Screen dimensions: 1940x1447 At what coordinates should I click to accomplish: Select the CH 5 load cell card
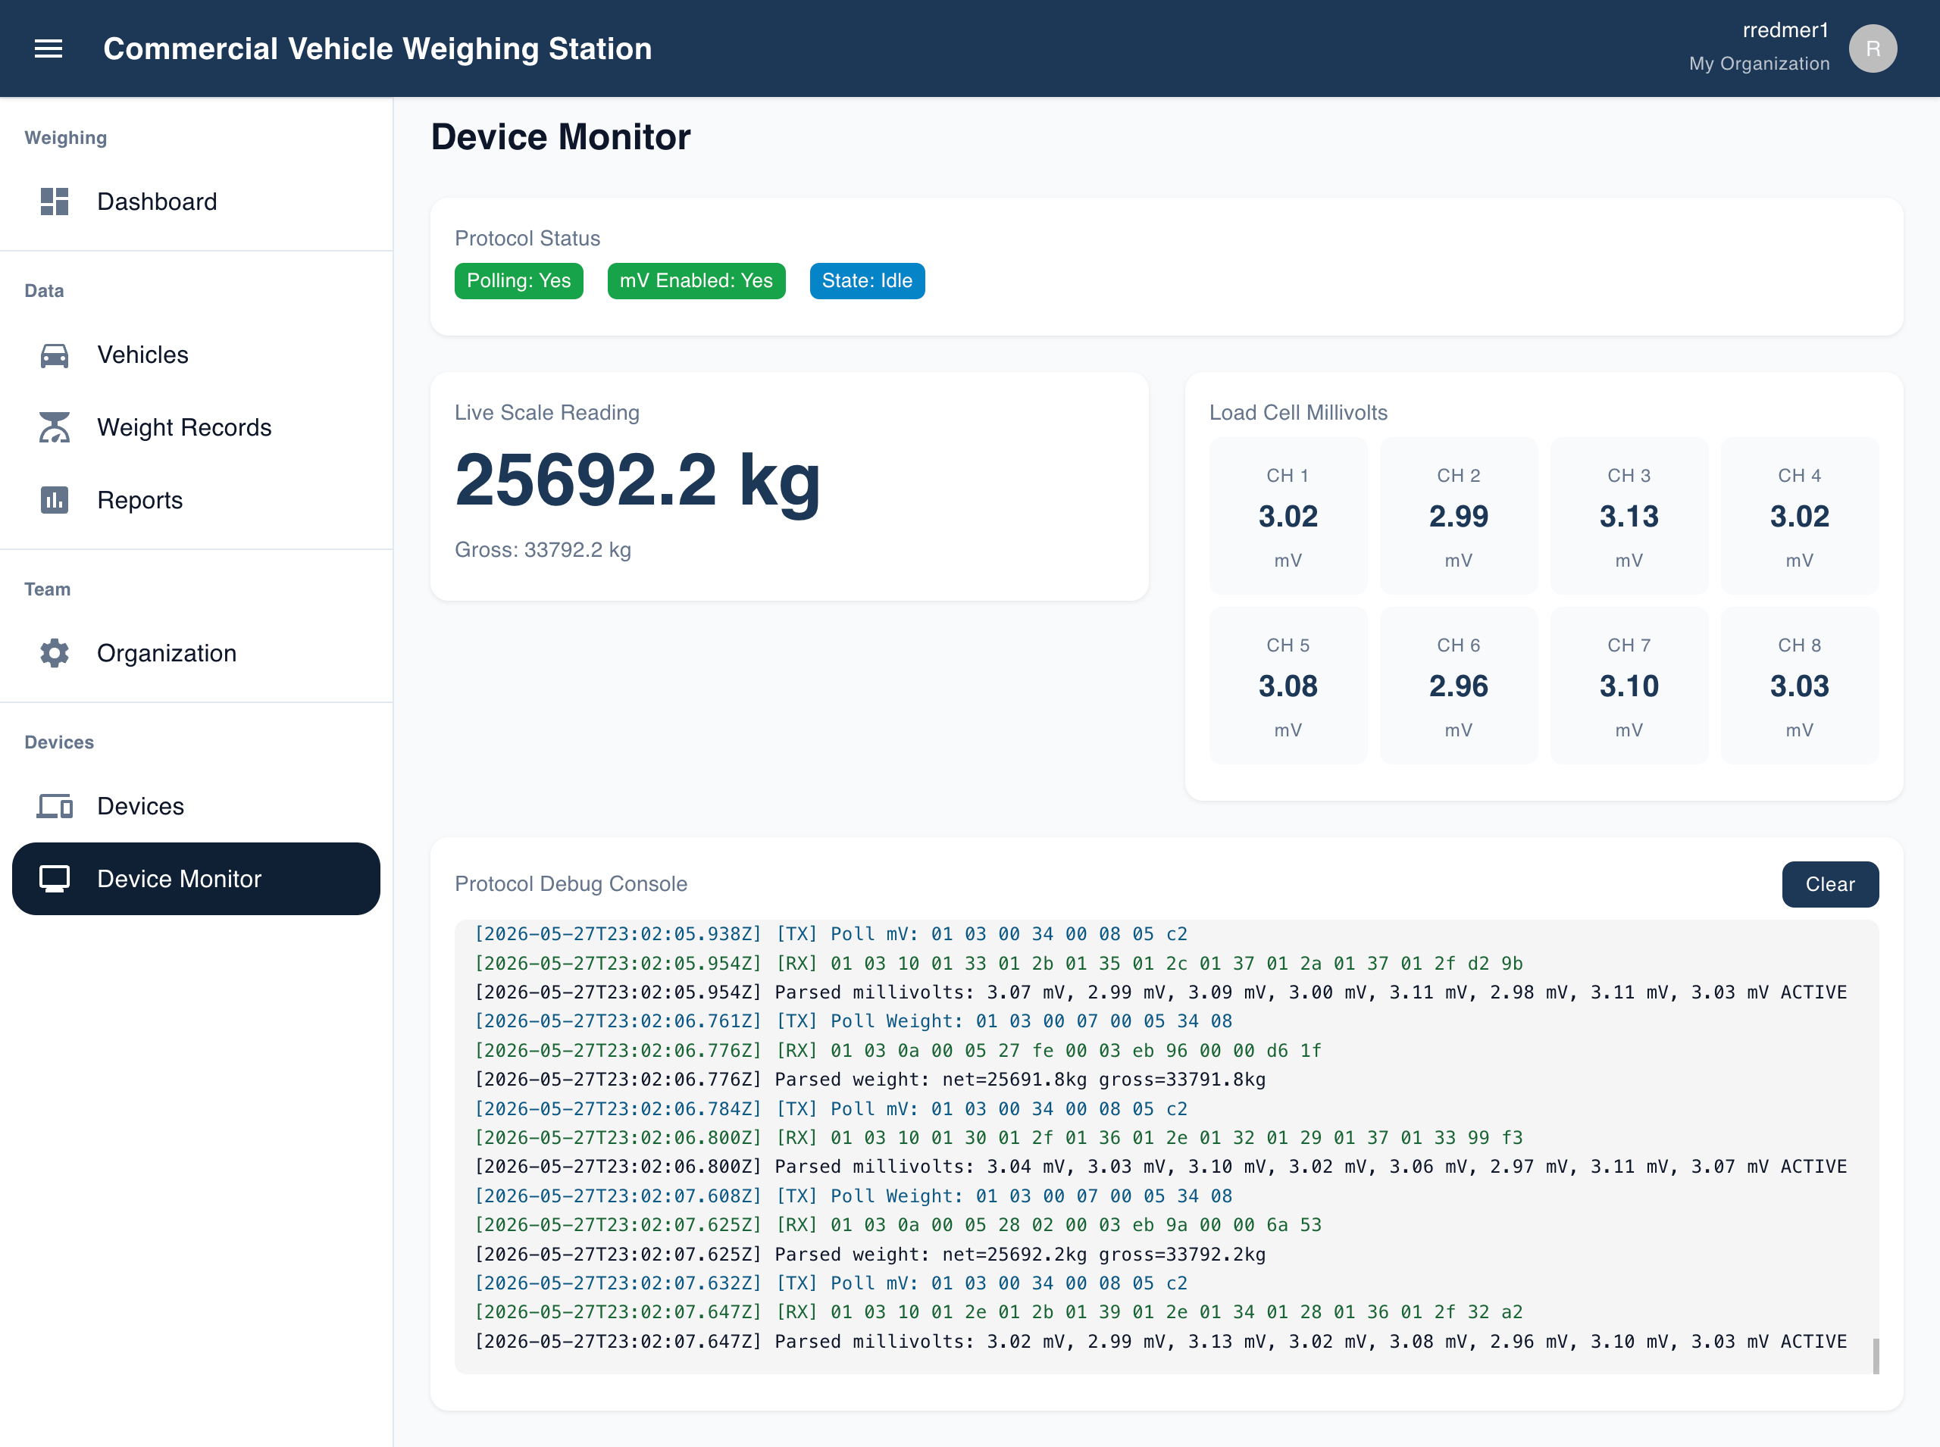[x=1288, y=686]
